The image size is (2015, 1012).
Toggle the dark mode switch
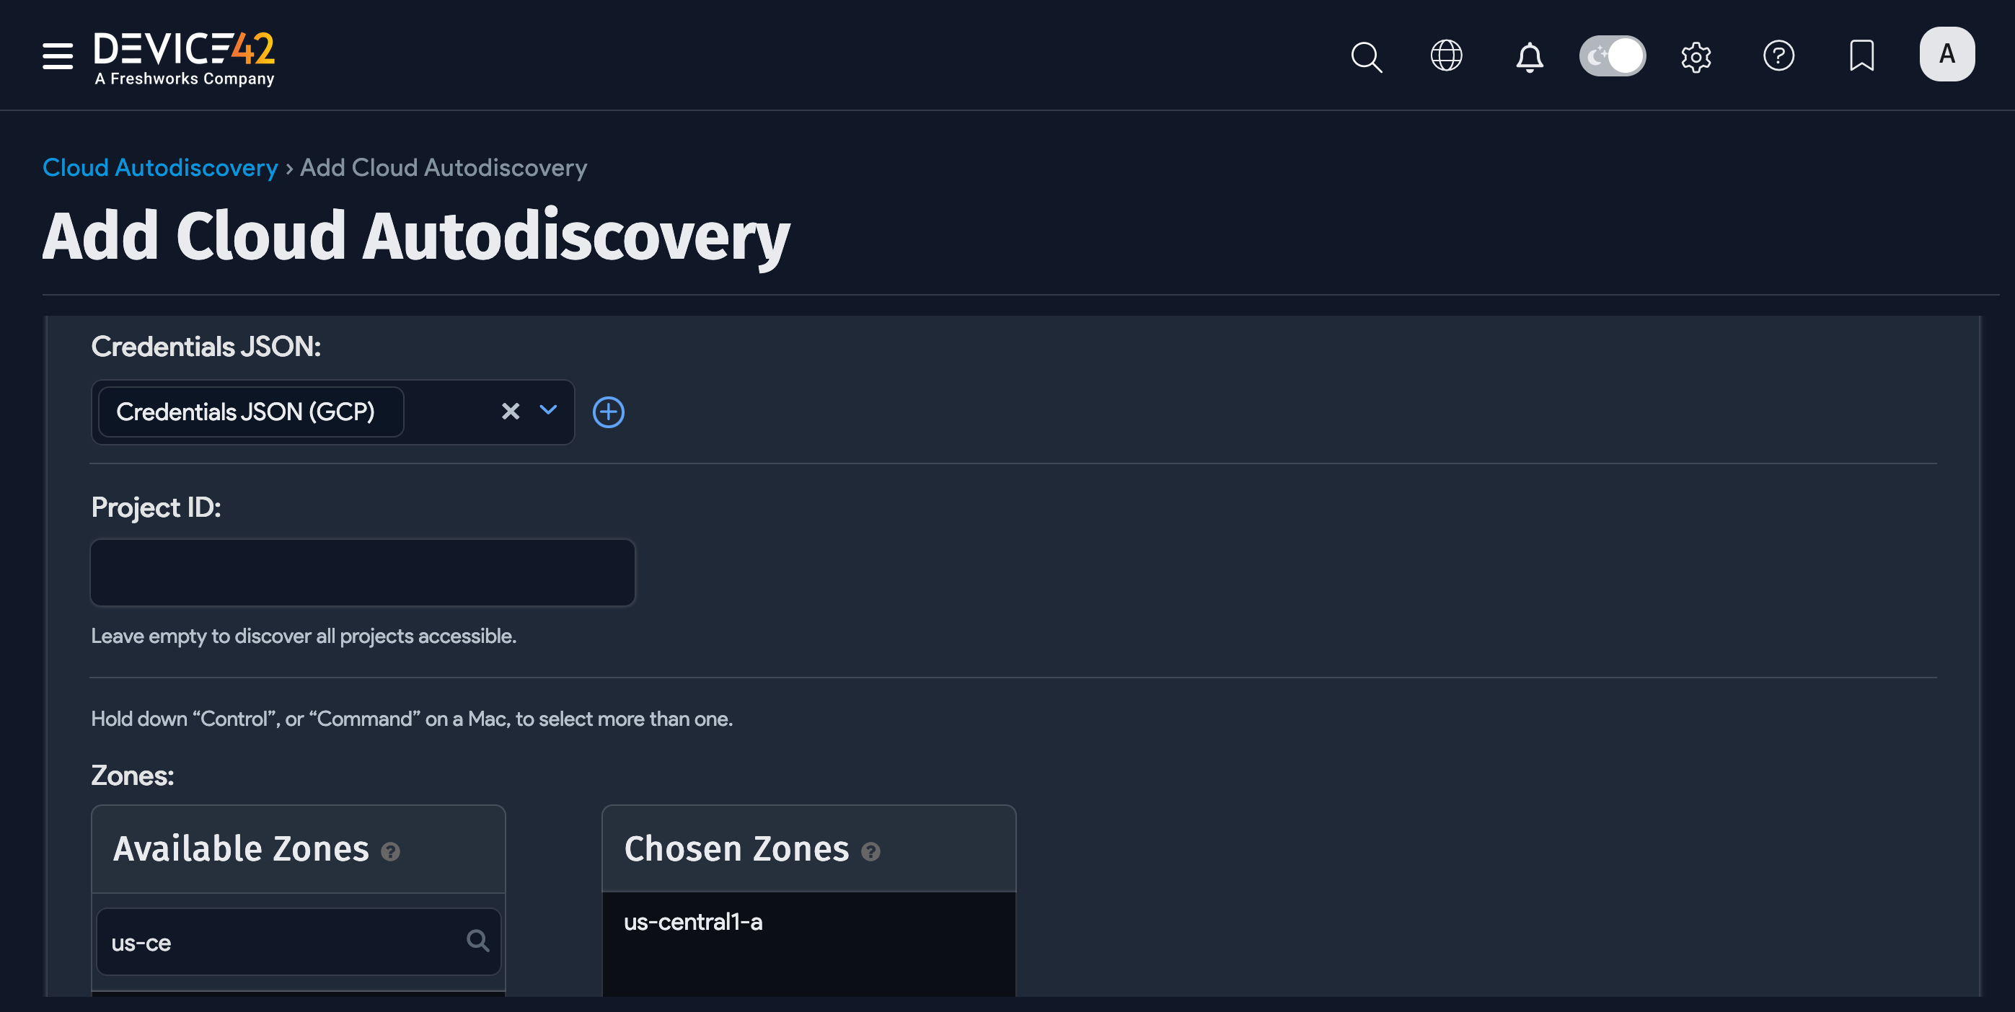click(1612, 56)
